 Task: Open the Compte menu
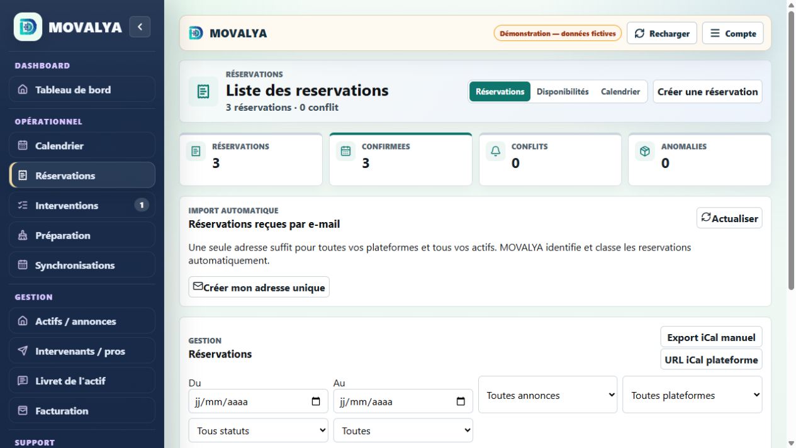click(733, 33)
